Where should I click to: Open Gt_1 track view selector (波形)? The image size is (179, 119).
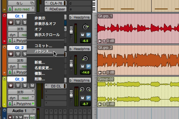click(x=18, y=29)
